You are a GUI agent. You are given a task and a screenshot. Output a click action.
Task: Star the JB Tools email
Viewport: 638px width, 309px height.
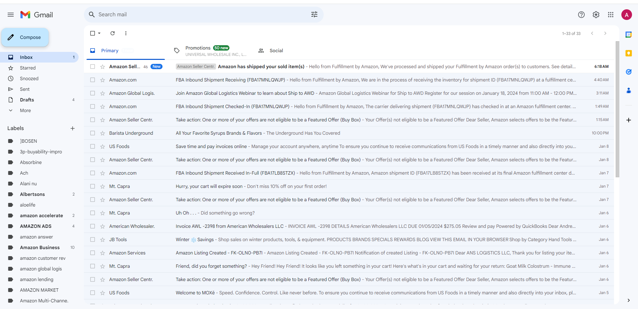pos(103,239)
